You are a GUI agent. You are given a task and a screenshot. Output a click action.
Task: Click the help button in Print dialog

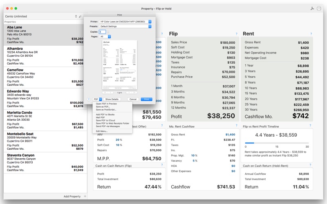coord(88,99)
